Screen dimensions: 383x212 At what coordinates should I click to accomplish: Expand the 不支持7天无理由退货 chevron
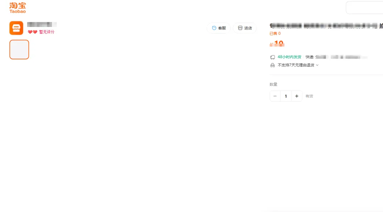coord(317,65)
